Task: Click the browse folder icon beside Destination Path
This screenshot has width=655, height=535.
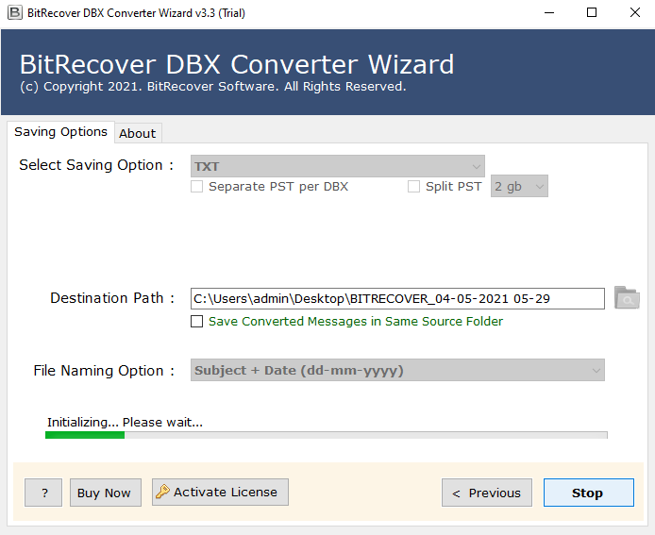Action: click(627, 298)
